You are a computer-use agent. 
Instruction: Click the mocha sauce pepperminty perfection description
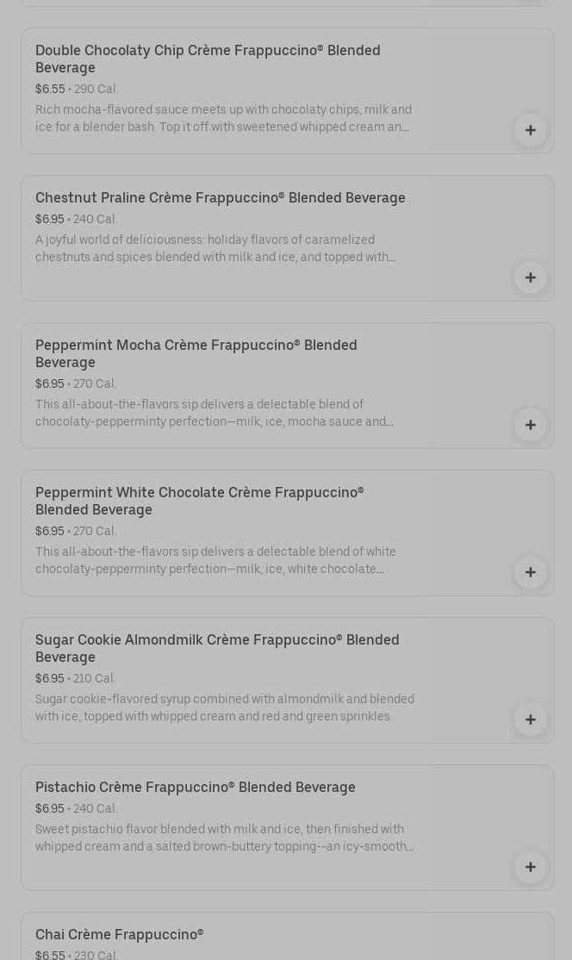point(214,413)
